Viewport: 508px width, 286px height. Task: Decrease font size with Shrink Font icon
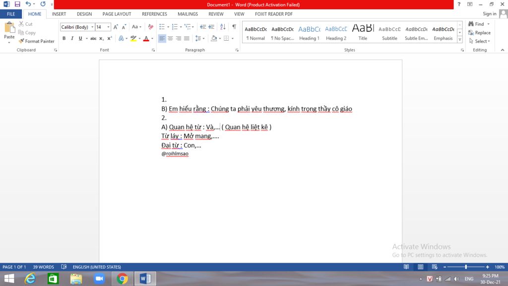(x=124, y=27)
